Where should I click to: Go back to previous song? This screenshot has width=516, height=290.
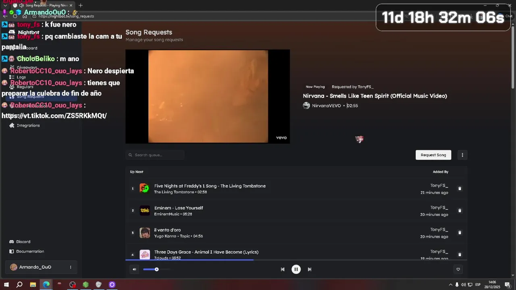(x=283, y=269)
